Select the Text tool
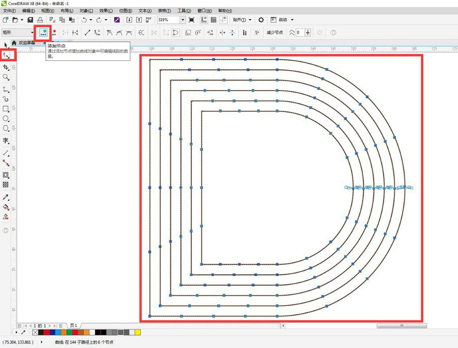Screen dimensions: 458x348 pyautogui.click(x=6, y=141)
